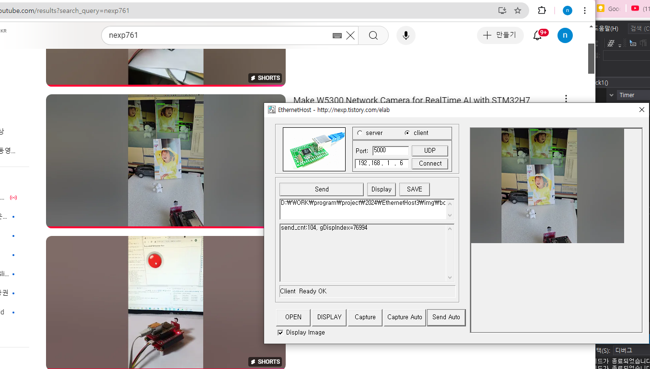The image size is (650, 369).
Task: Open the Short with the red ball
Action: [x=166, y=302]
